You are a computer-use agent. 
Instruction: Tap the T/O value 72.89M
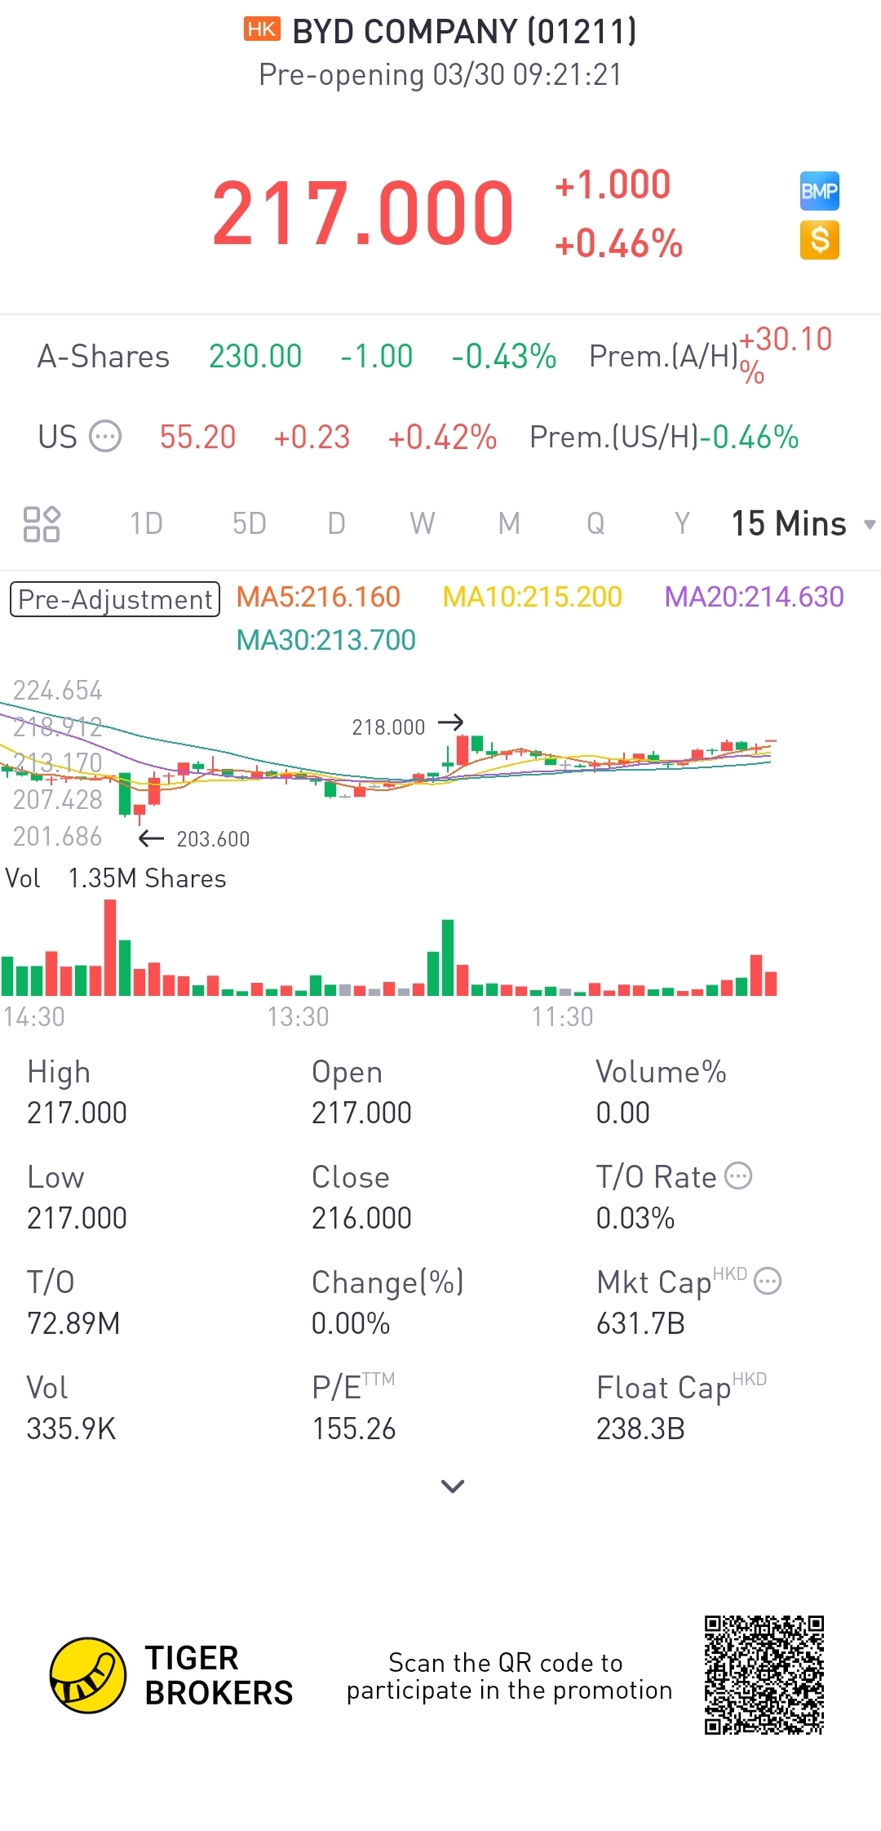73,1323
